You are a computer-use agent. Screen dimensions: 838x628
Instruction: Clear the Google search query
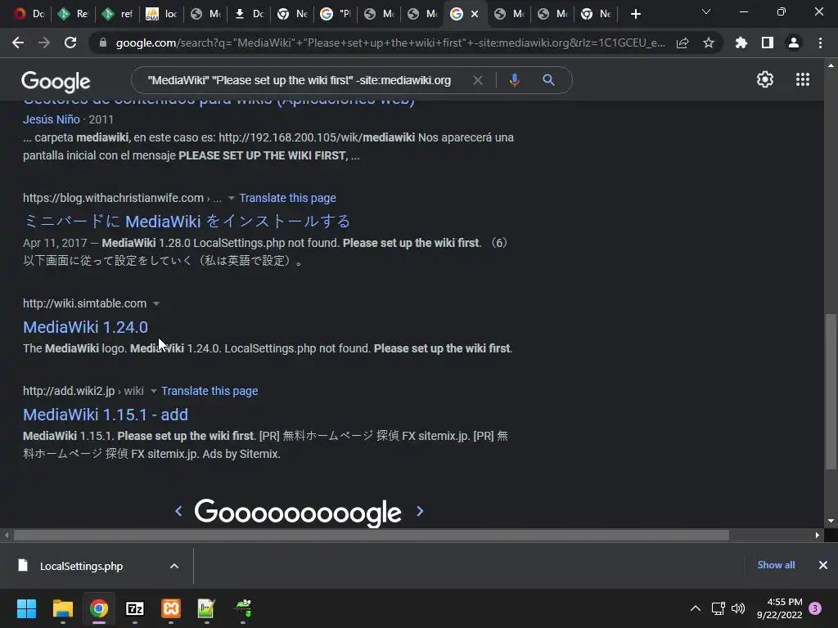point(478,80)
